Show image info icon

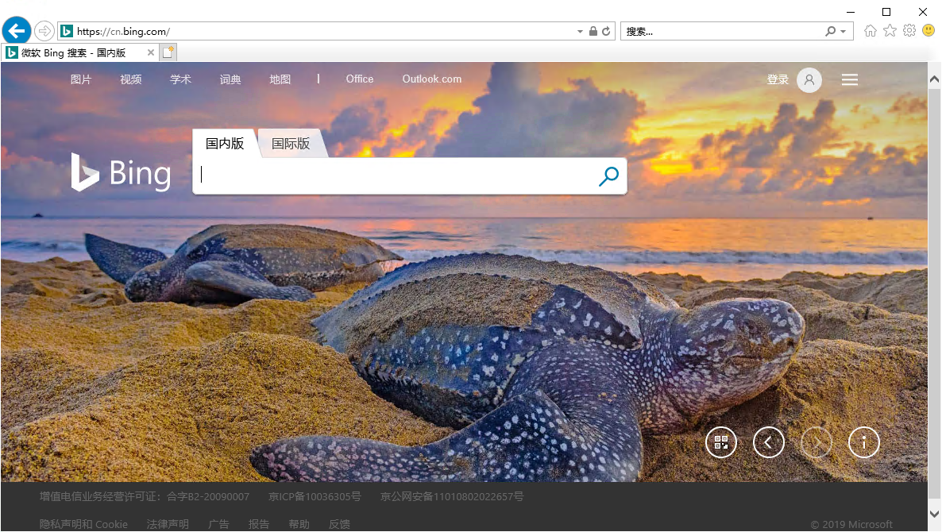[864, 442]
